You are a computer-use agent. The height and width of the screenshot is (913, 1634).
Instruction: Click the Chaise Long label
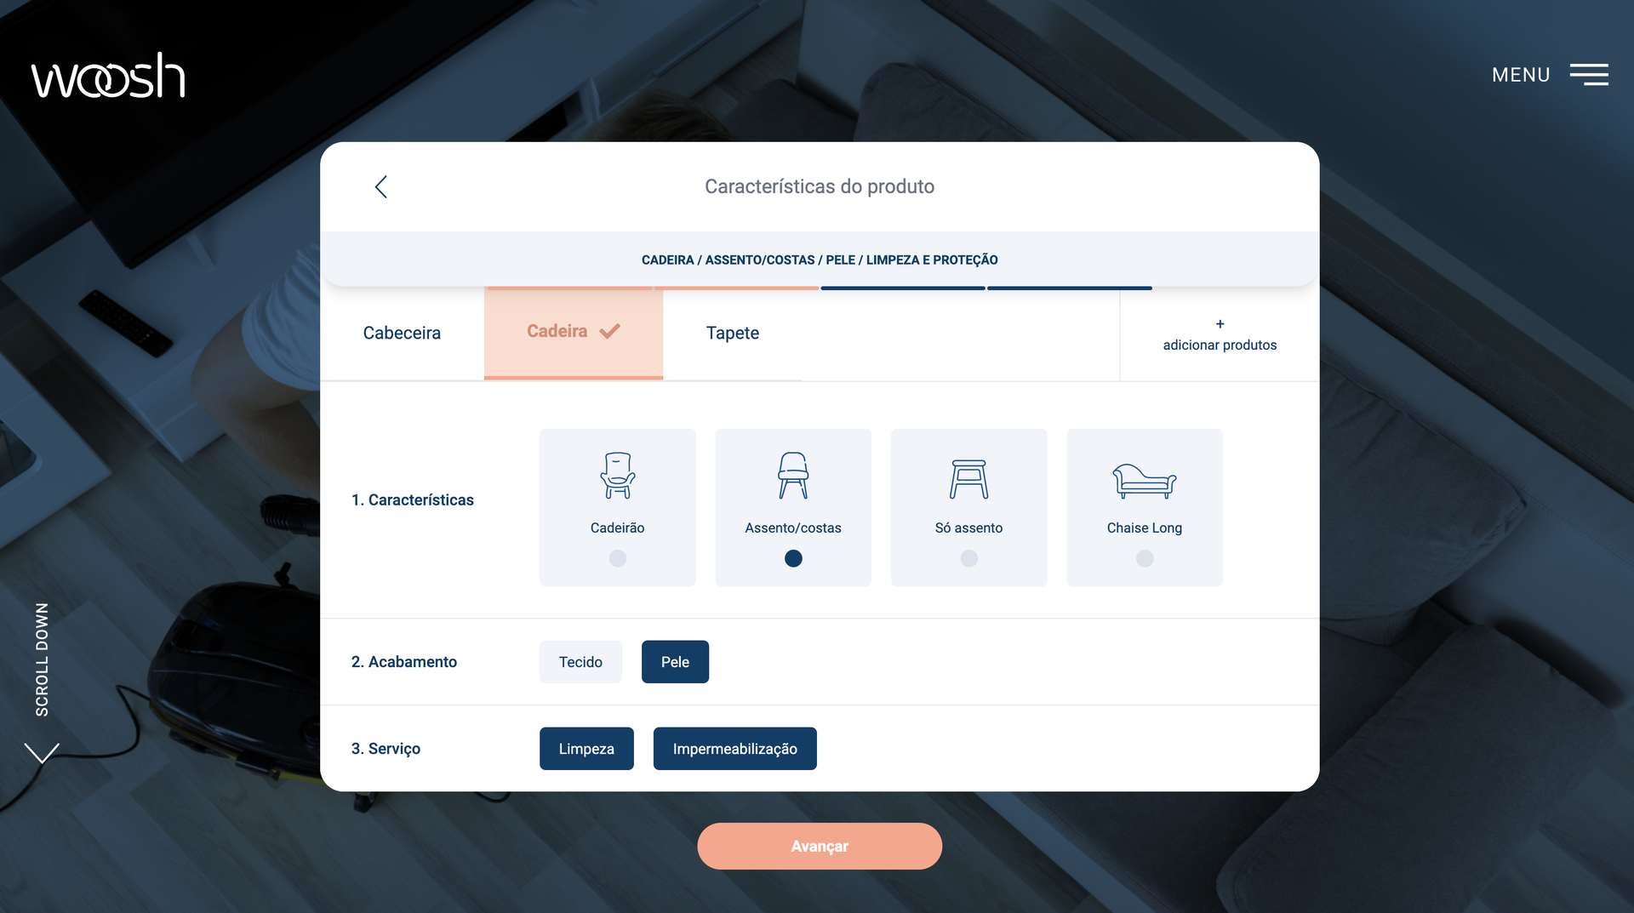click(1145, 528)
